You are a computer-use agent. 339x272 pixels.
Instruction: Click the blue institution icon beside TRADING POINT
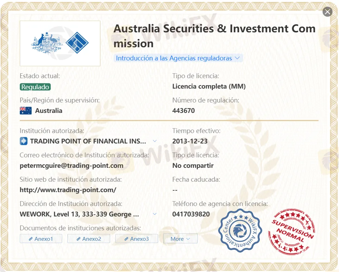click(24, 141)
